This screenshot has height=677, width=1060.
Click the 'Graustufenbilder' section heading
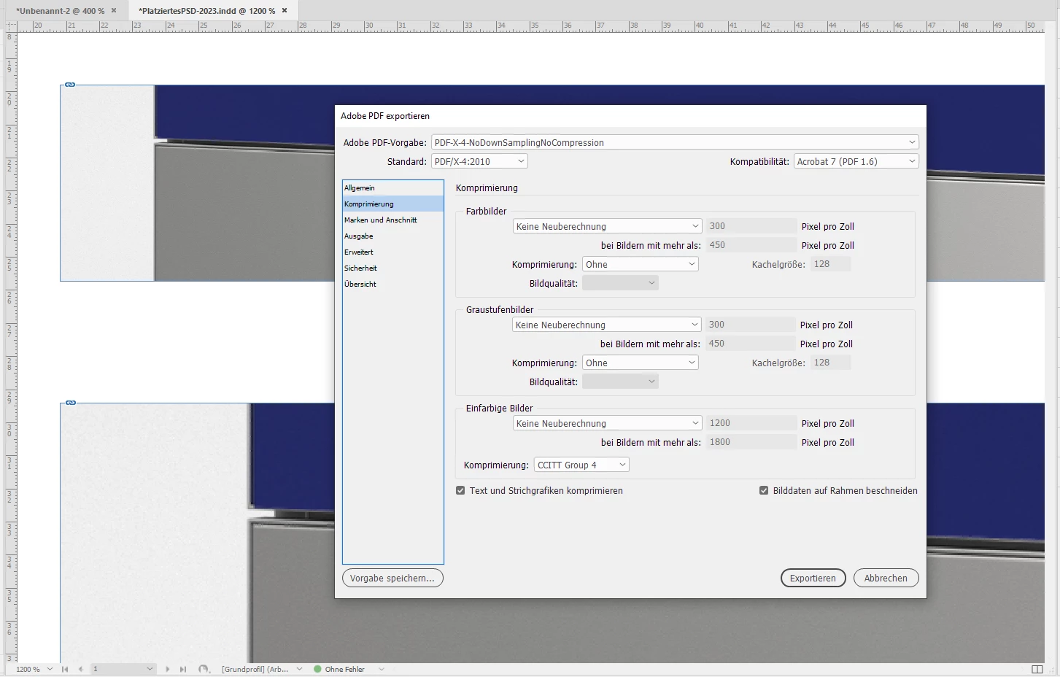click(x=500, y=309)
